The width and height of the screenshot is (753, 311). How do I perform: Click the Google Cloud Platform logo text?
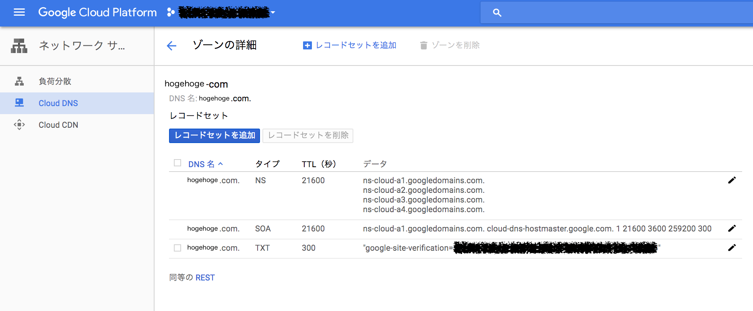click(97, 12)
